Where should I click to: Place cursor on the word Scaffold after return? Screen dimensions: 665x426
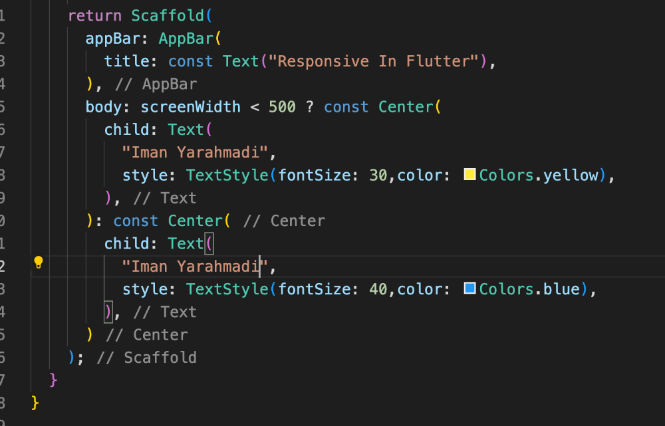(168, 16)
